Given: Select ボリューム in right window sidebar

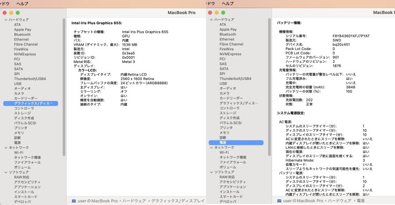Looking at the screenshot, I should click(x=228, y=167).
